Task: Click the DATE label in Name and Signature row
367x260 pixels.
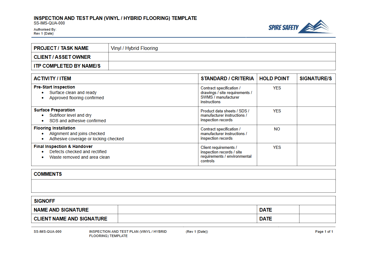Action: (x=265, y=210)
